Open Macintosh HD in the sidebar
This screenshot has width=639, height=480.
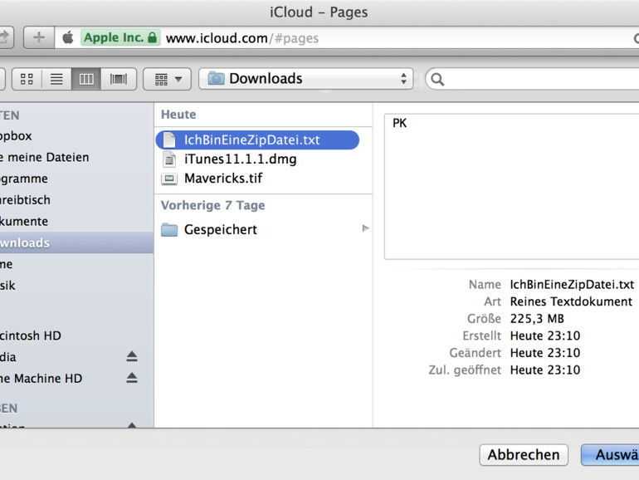[x=30, y=336]
